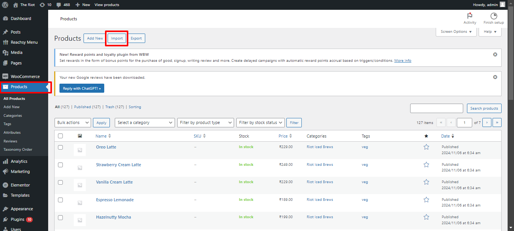Open the Riot Iced Brews category link
Screen dimensions: 514x231
[x=320, y=147]
